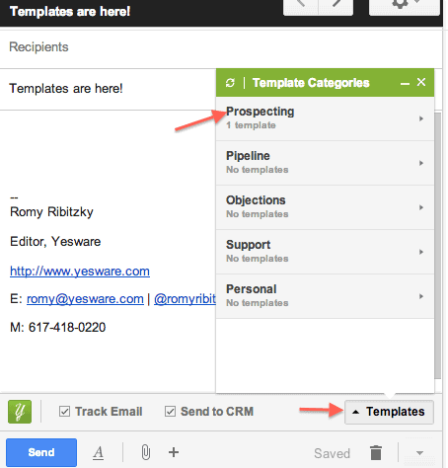Open the settings gear menu
Viewport: 448px width, 468px height.
pos(405,7)
